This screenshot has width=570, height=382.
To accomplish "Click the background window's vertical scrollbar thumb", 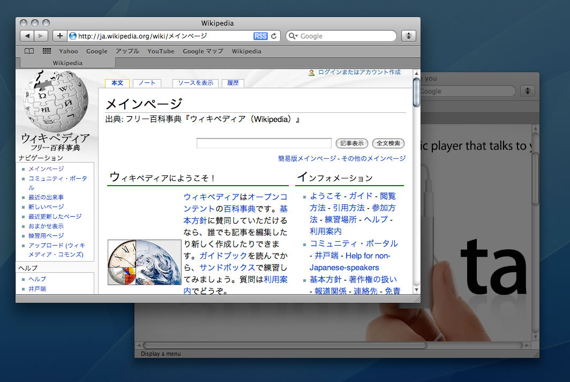I will pos(535,179).
